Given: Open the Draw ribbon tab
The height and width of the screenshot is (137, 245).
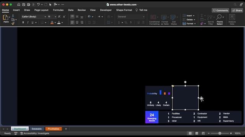Looking at the screenshot, I should pos(27,10).
